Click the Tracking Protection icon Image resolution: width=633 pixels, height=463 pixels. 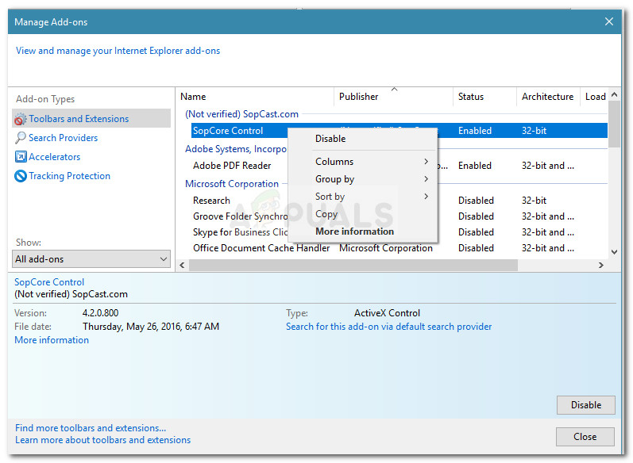21,176
